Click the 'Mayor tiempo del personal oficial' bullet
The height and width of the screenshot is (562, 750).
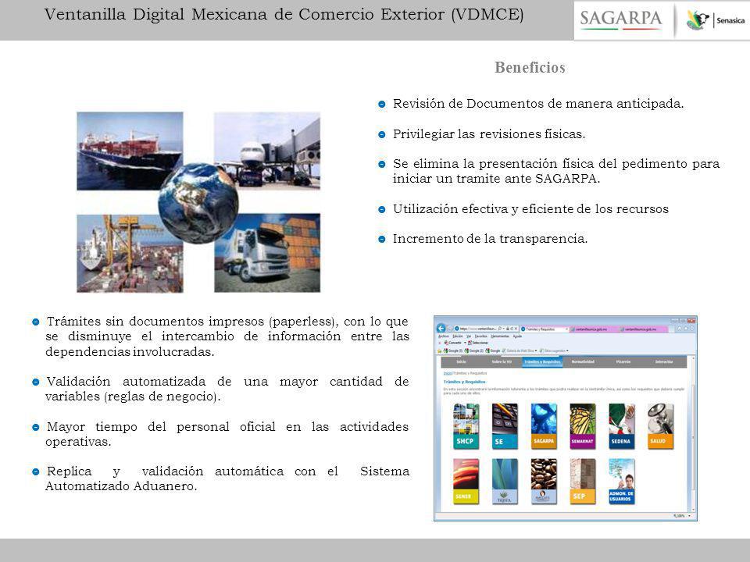(227, 434)
